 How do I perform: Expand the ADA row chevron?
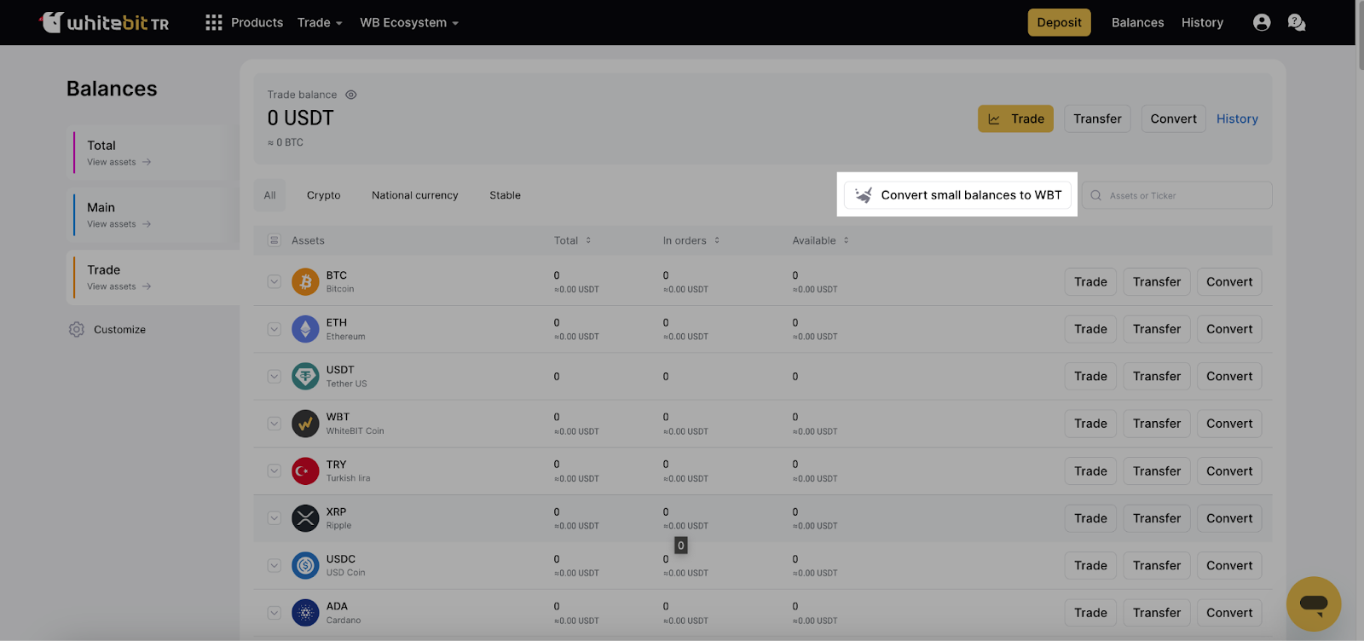click(x=275, y=613)
